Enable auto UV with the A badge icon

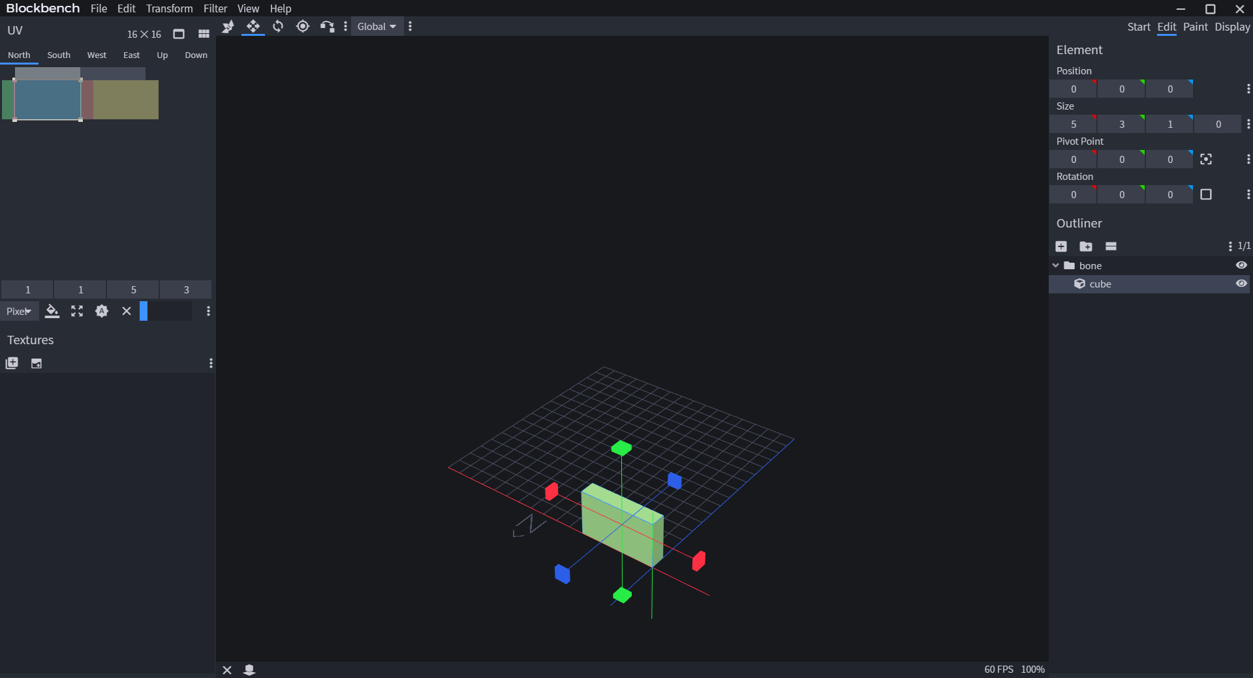pyautogui.click(x=102, y=312)
